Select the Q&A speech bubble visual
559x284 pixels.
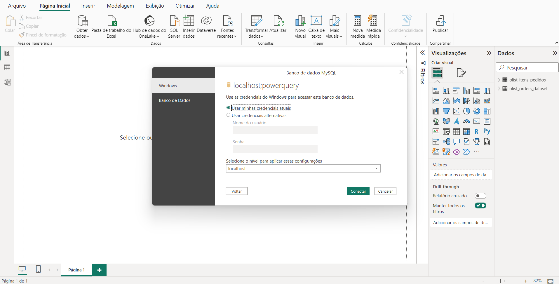click(456, 142)
